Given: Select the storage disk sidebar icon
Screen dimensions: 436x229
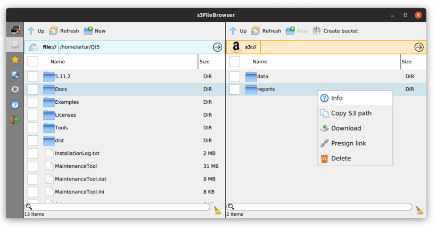Looking at the screenshot, I should tap(15, 45).
